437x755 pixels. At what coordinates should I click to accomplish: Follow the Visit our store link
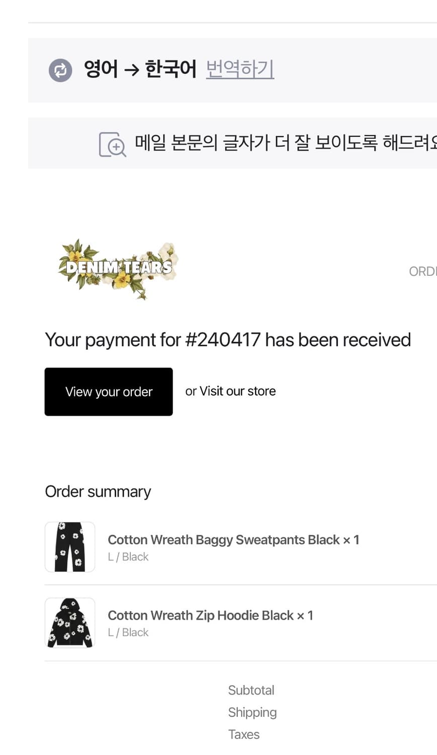pos(237,391)
